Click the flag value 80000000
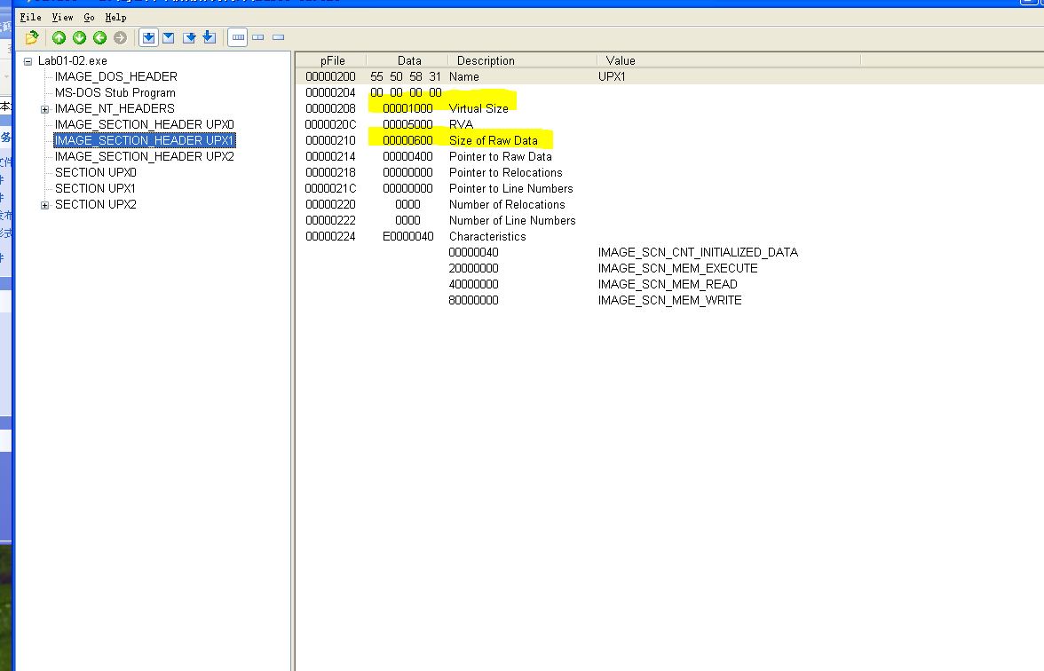Viewport: 1044px width, 671px height. point(473,300)
